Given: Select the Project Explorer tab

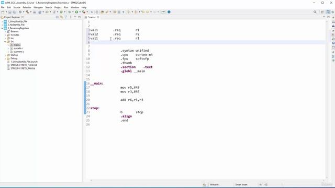Looking at the screenshot, I should tap(12, 17).
